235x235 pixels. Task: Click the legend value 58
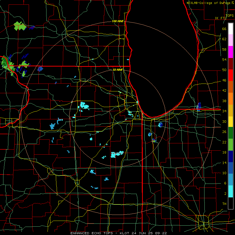click(x=224, y=49)
